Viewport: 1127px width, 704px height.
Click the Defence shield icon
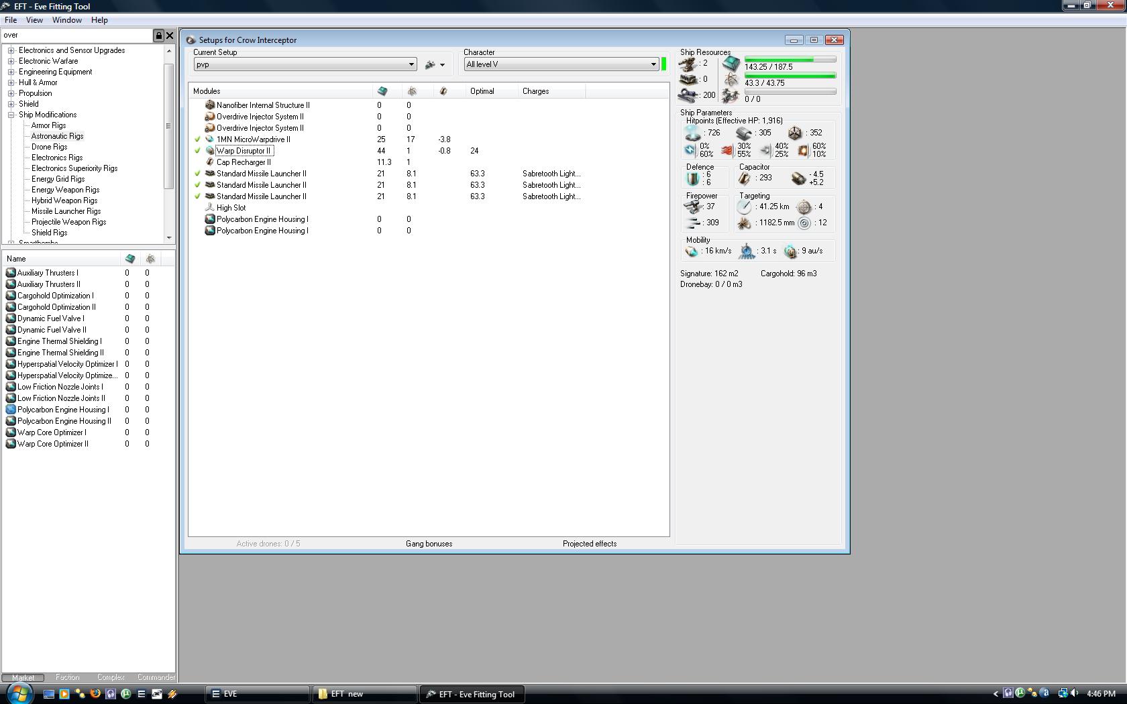pos(693,178)
